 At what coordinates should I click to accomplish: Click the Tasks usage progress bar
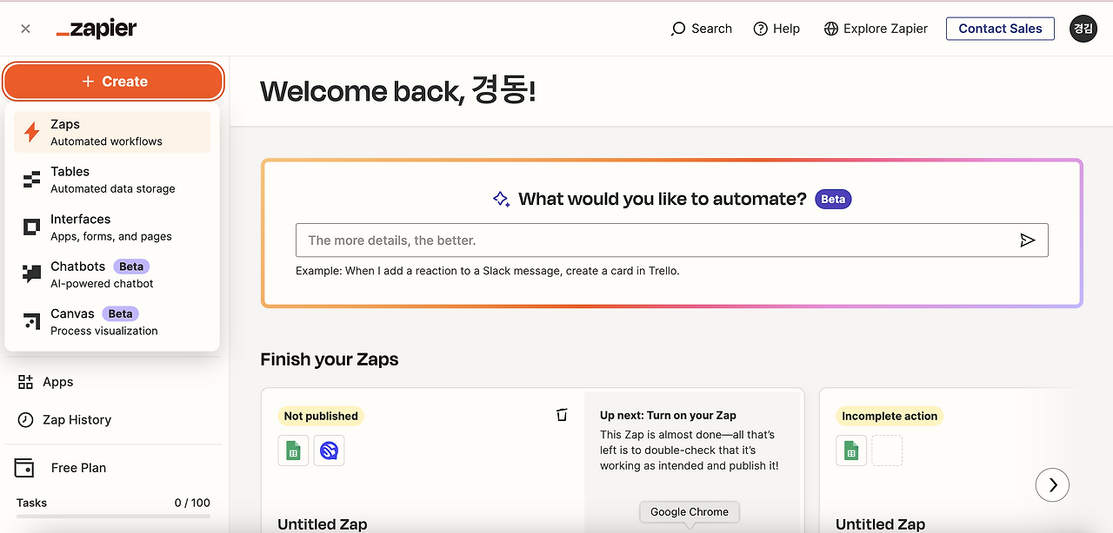[112, 517]
